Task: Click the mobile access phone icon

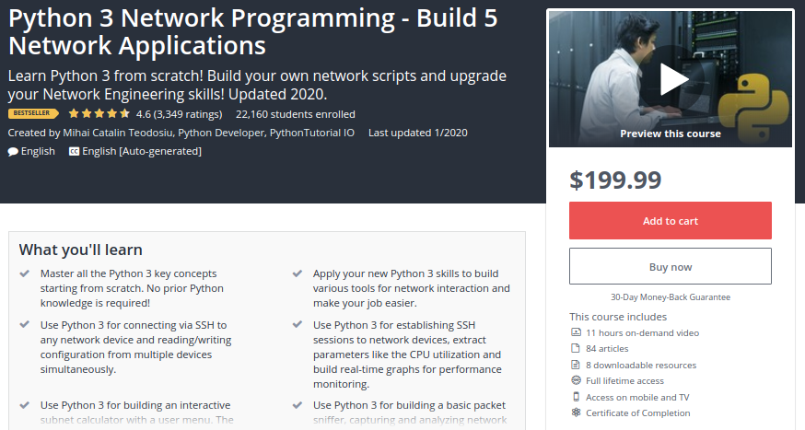Action: point(576,397)
